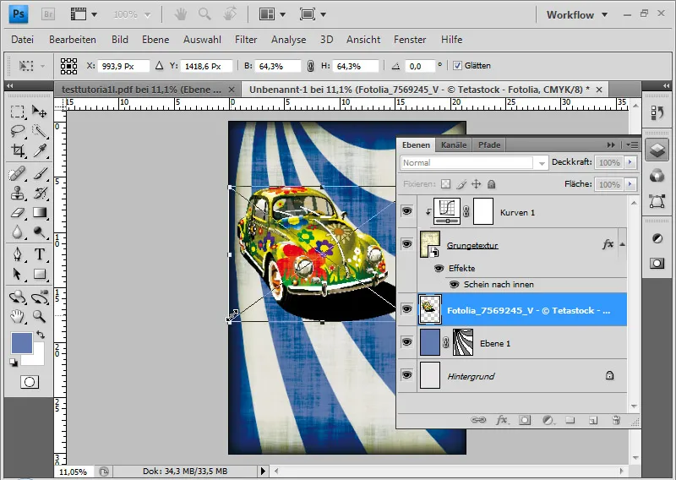Screen dimensions: 676x480
Task: Swap foreground and background colors
Action: pos(41,335)
